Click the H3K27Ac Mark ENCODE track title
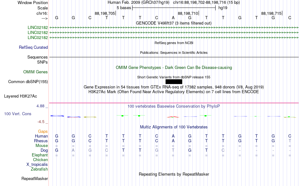Screen dimensions: 299x186 pyautogui.click(x=174, y=92)
